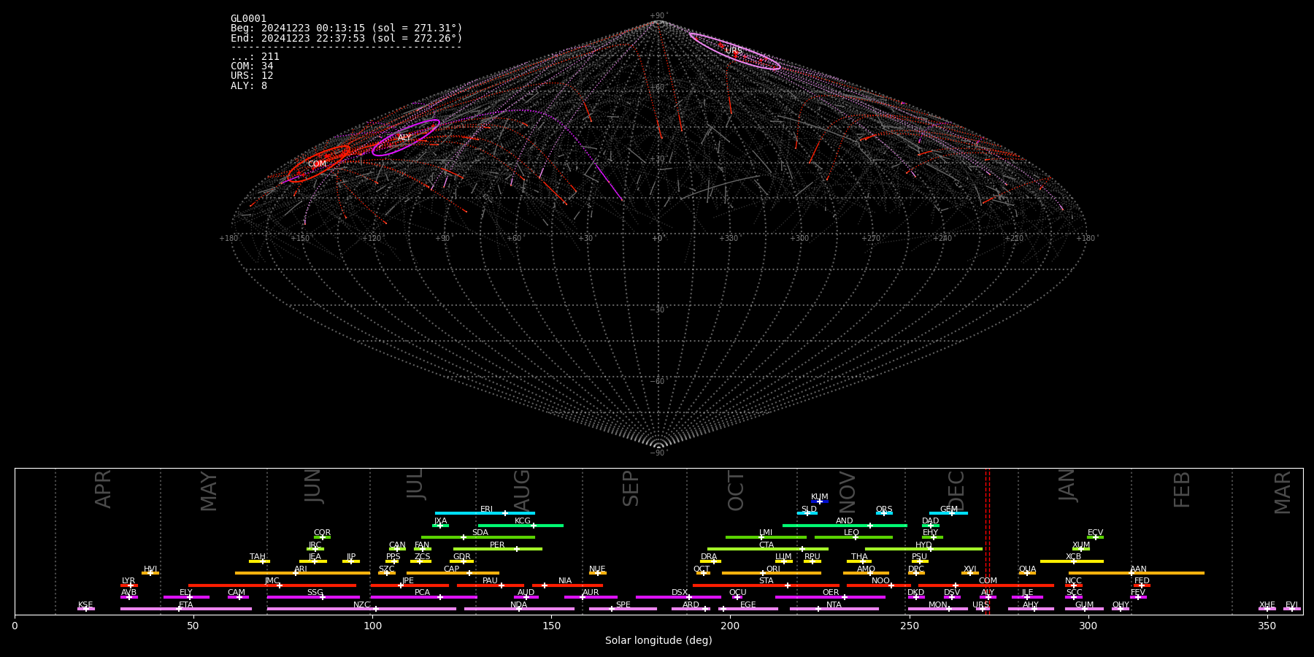Select the DSX shower bar in the timeline
Viewport: 1314px width, 657px height.
pos(678,597)
